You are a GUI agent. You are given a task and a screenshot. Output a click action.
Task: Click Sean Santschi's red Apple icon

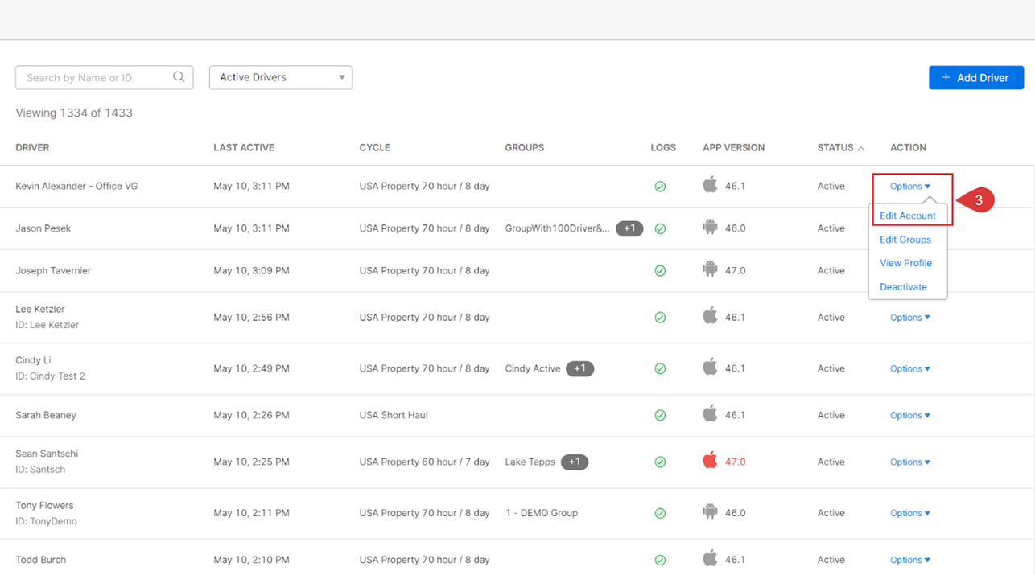tap(710, 461)
